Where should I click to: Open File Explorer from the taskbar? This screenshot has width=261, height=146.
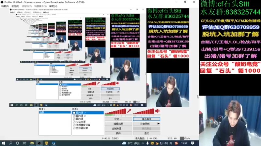[x=32, y=143]
